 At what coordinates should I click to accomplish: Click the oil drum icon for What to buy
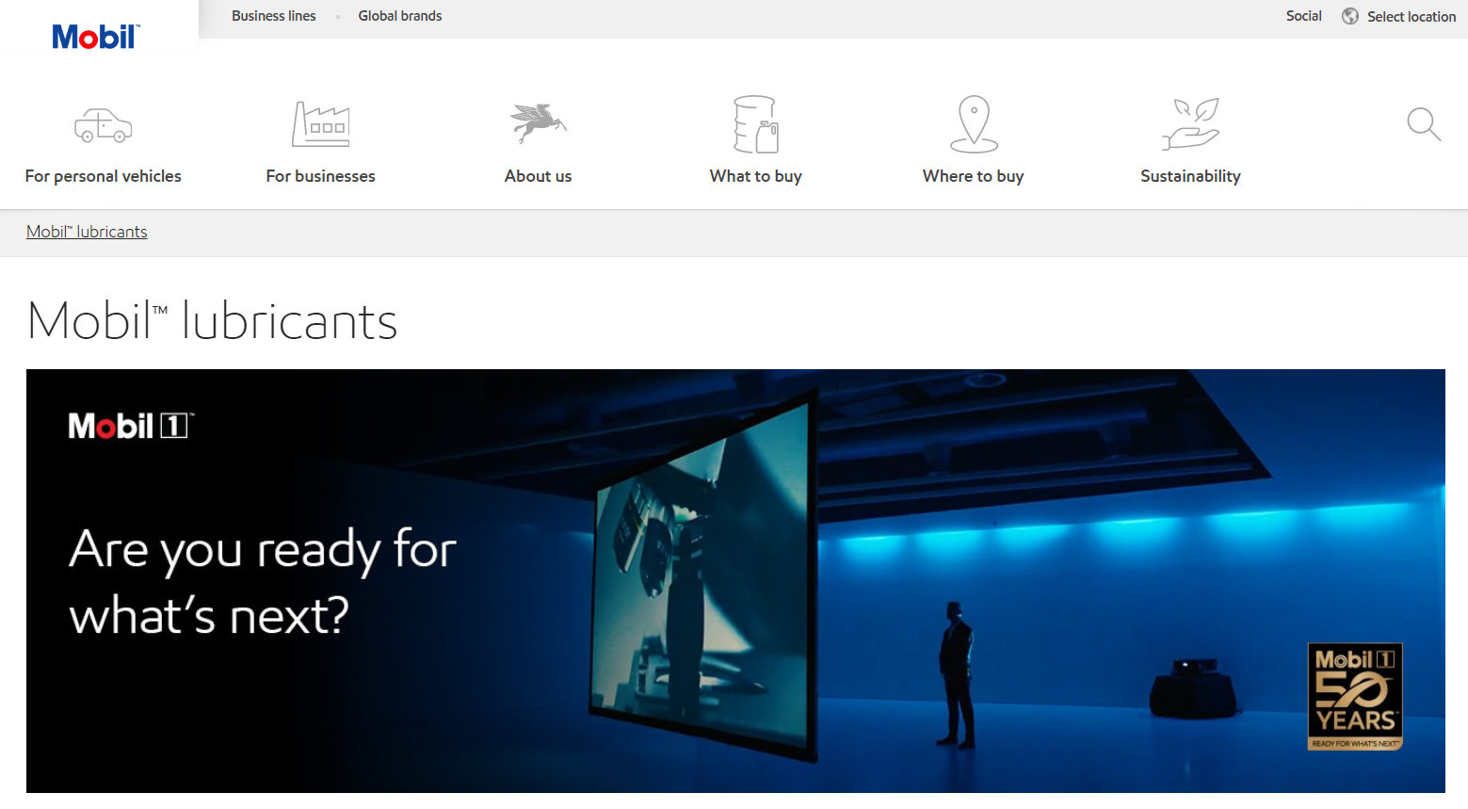[756, 124]
